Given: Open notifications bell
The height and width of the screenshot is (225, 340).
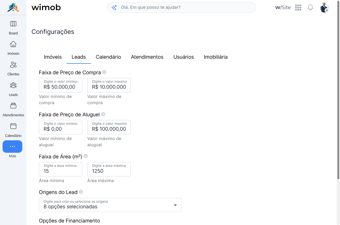Looking at the screenshot, I should click(x=310, y=8).
